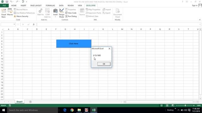Image resolution: width=202 pixels, height=113 pixels.
Task: Open File Explorer from the taskbar
Action: click(x=79, y=110)
